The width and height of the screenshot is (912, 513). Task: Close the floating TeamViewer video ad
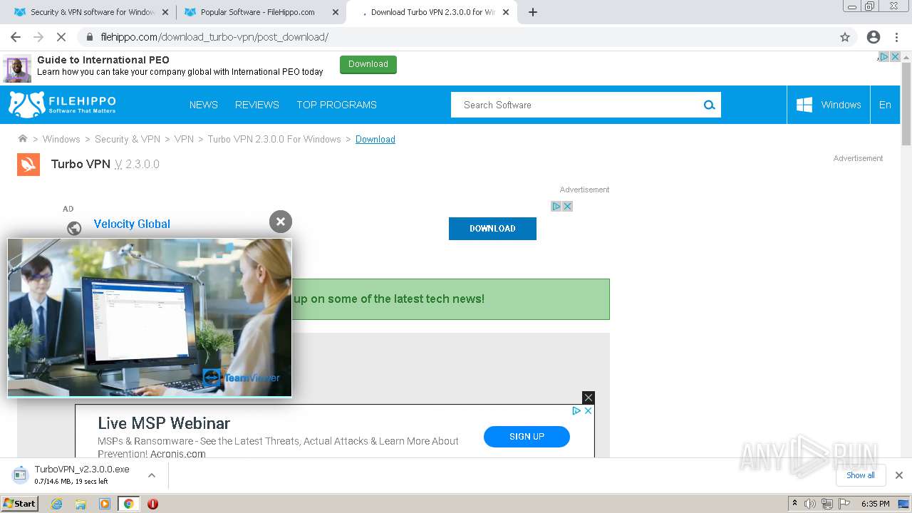click(281, 222)
